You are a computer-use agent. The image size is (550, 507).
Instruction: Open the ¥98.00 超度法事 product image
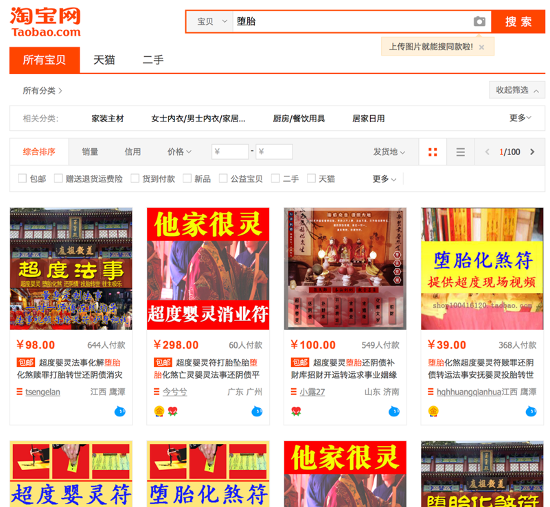71,269
